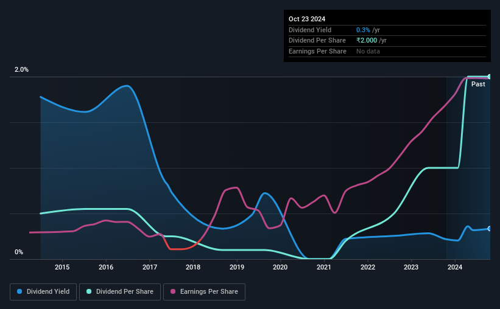
Task: Select the 2017 x-axis label
Action: tap(150, 267)
